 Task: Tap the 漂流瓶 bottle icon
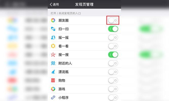[53, 72]
